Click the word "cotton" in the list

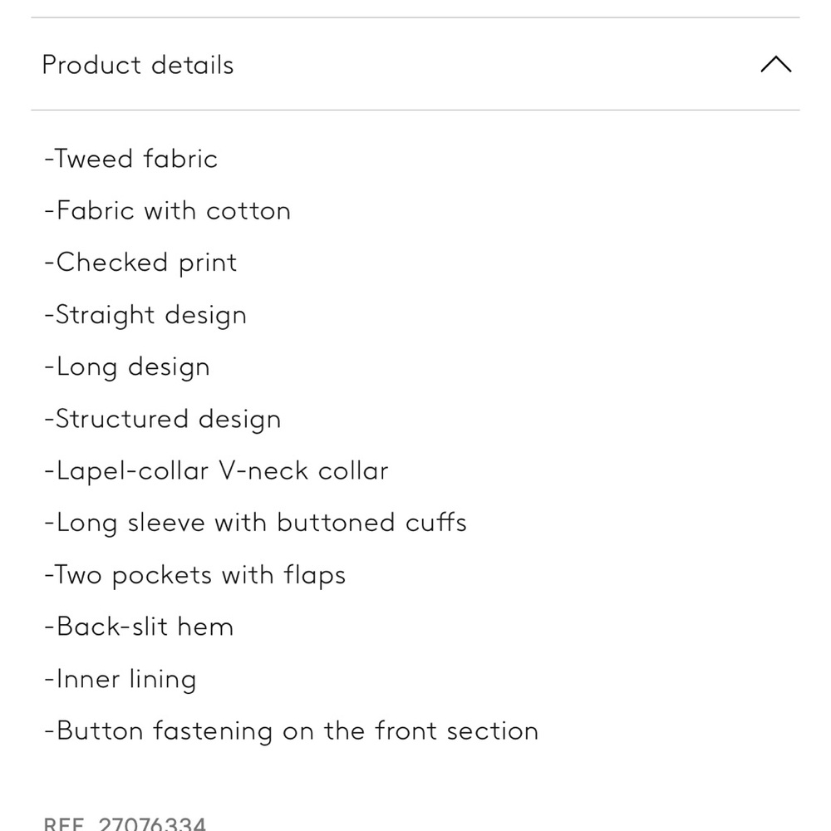point(248,211)
